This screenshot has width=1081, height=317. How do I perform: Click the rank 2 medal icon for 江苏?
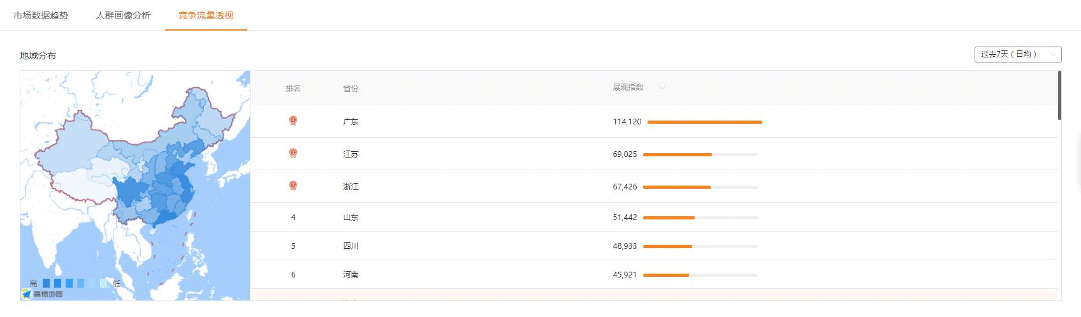point(293,153)
